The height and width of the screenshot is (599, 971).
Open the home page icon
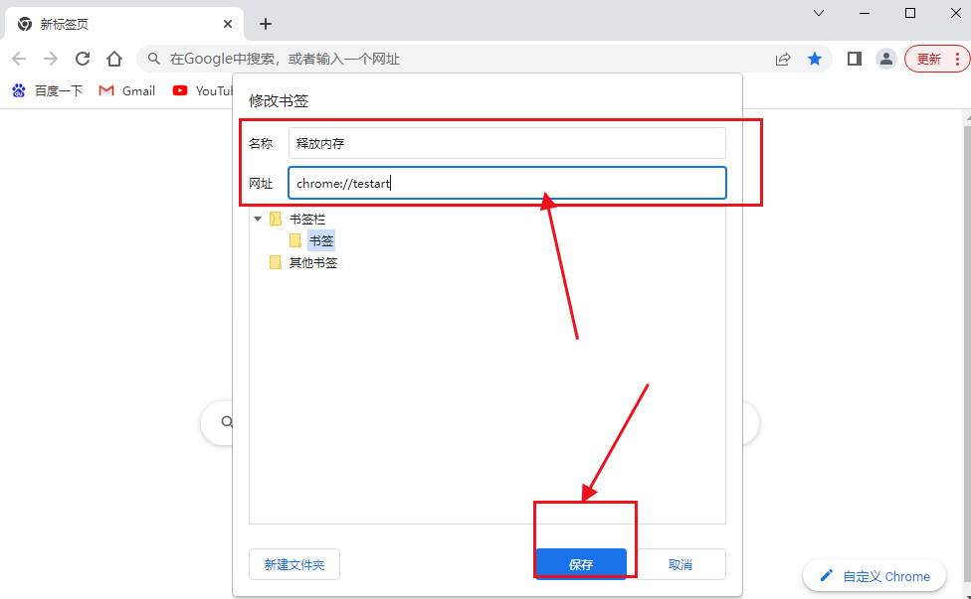click(x=114, y=59)
